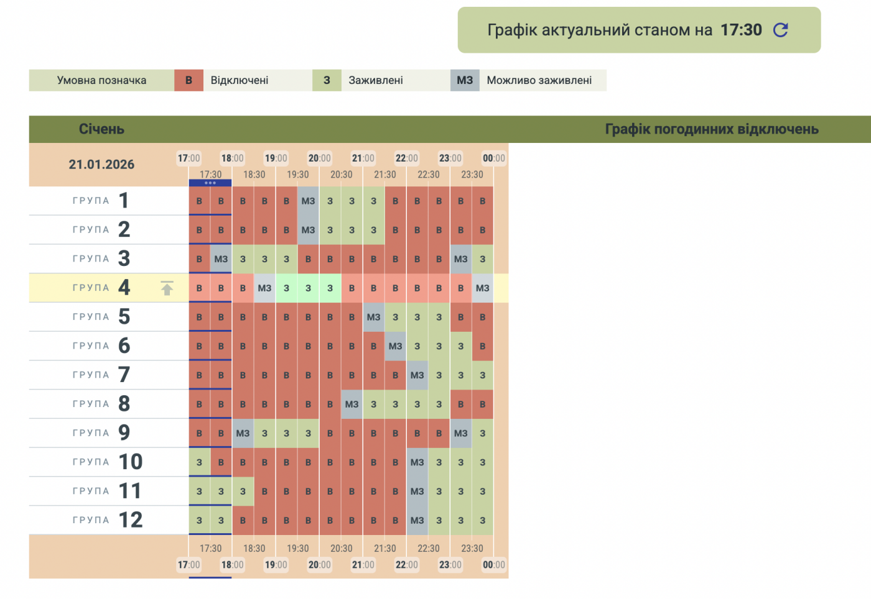
Task: Click Група 9's МЗ cell at 18:00
Action: [x=243, y=433]
